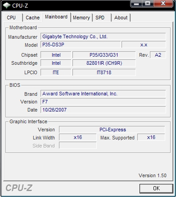Click the LPCIO vendor ITE field
Image resolution: width=176 pixels, height=197 pixels.
click(56, 72)
